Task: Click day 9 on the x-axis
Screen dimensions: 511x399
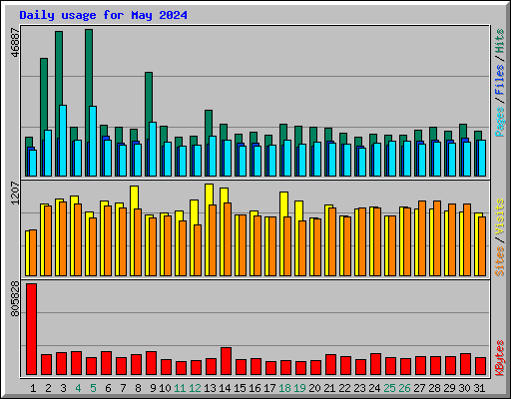Action: click(x=153, y=388)
